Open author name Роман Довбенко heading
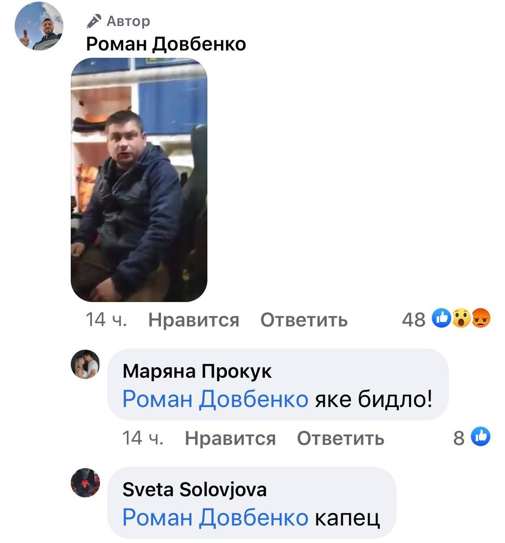 [166, 44]
